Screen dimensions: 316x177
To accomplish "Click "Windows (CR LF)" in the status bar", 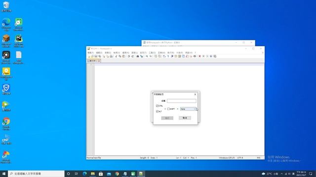I will click(x=227, y=158).
